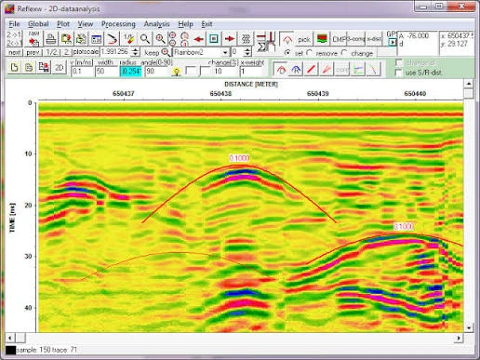Click the '3-comp' button

pos(356,39)
